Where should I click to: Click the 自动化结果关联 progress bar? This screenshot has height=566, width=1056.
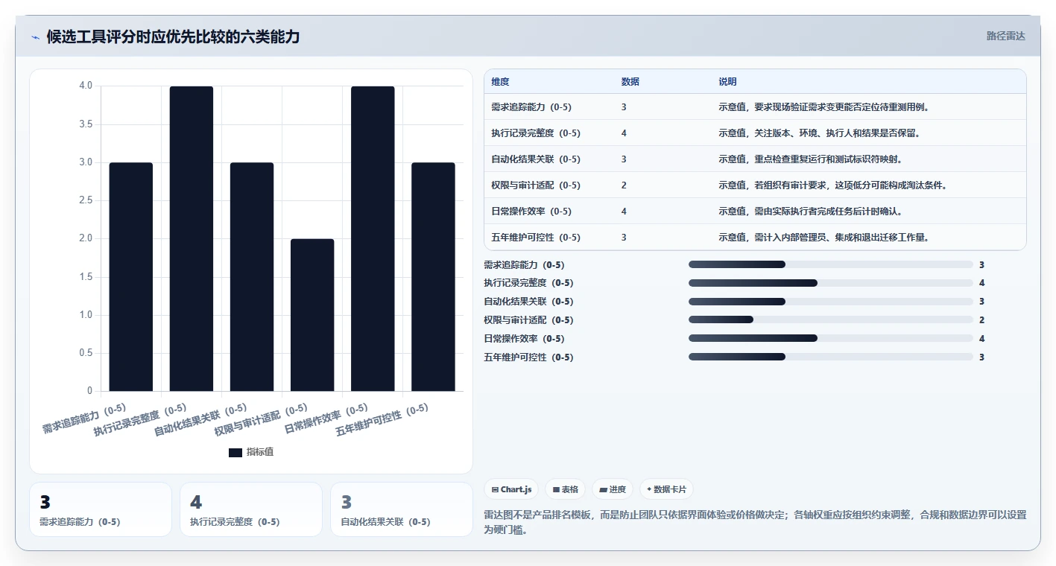tap(831, 302)
